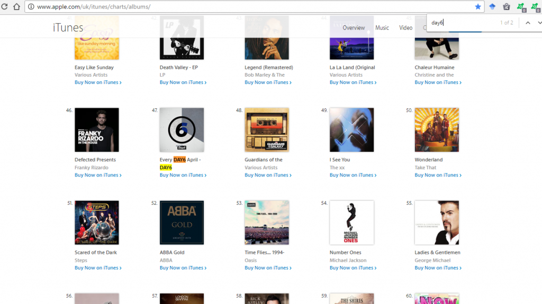Click the Michael Jackson artist name

tap(348, 260)
